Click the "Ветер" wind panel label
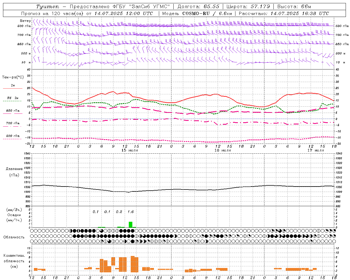Viewport: 350px width, 280px height. click(25, 21)
